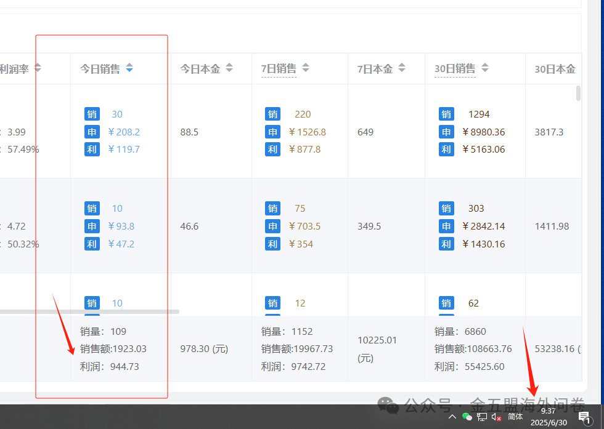The height and width of the screenshot is (429, 604).
Task: Select 30-day sales count 1294
Action: click(479, 114)
